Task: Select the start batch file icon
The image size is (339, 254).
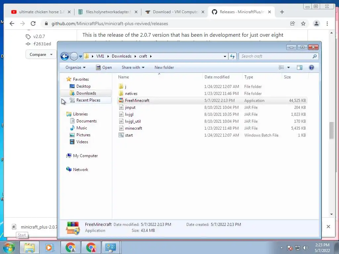Action: (x=121, y=135)
